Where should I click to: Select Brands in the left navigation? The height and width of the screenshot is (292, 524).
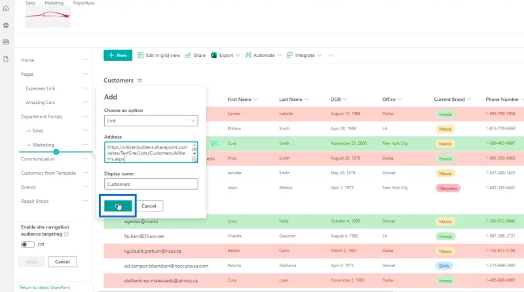pos(28,187)
